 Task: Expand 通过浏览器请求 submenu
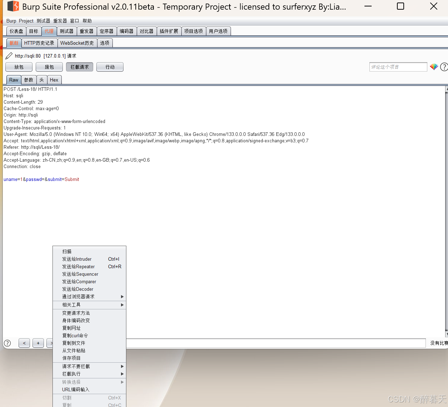click(x=89, y=296)
